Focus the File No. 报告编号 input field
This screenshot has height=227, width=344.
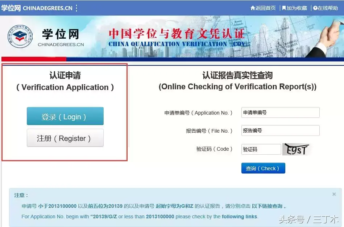click(x=280, y=130)
